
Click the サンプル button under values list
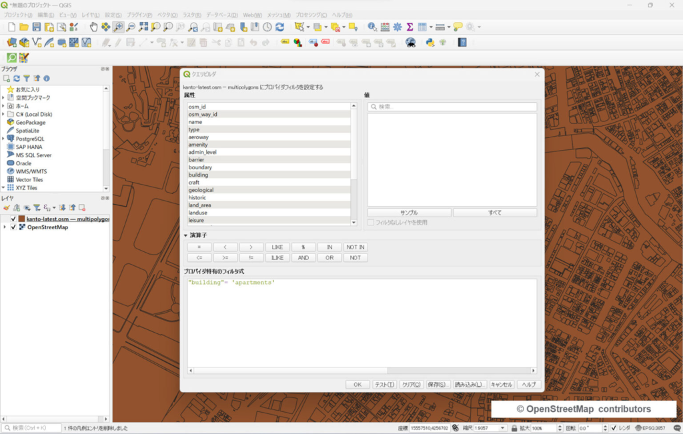point(409,213)
